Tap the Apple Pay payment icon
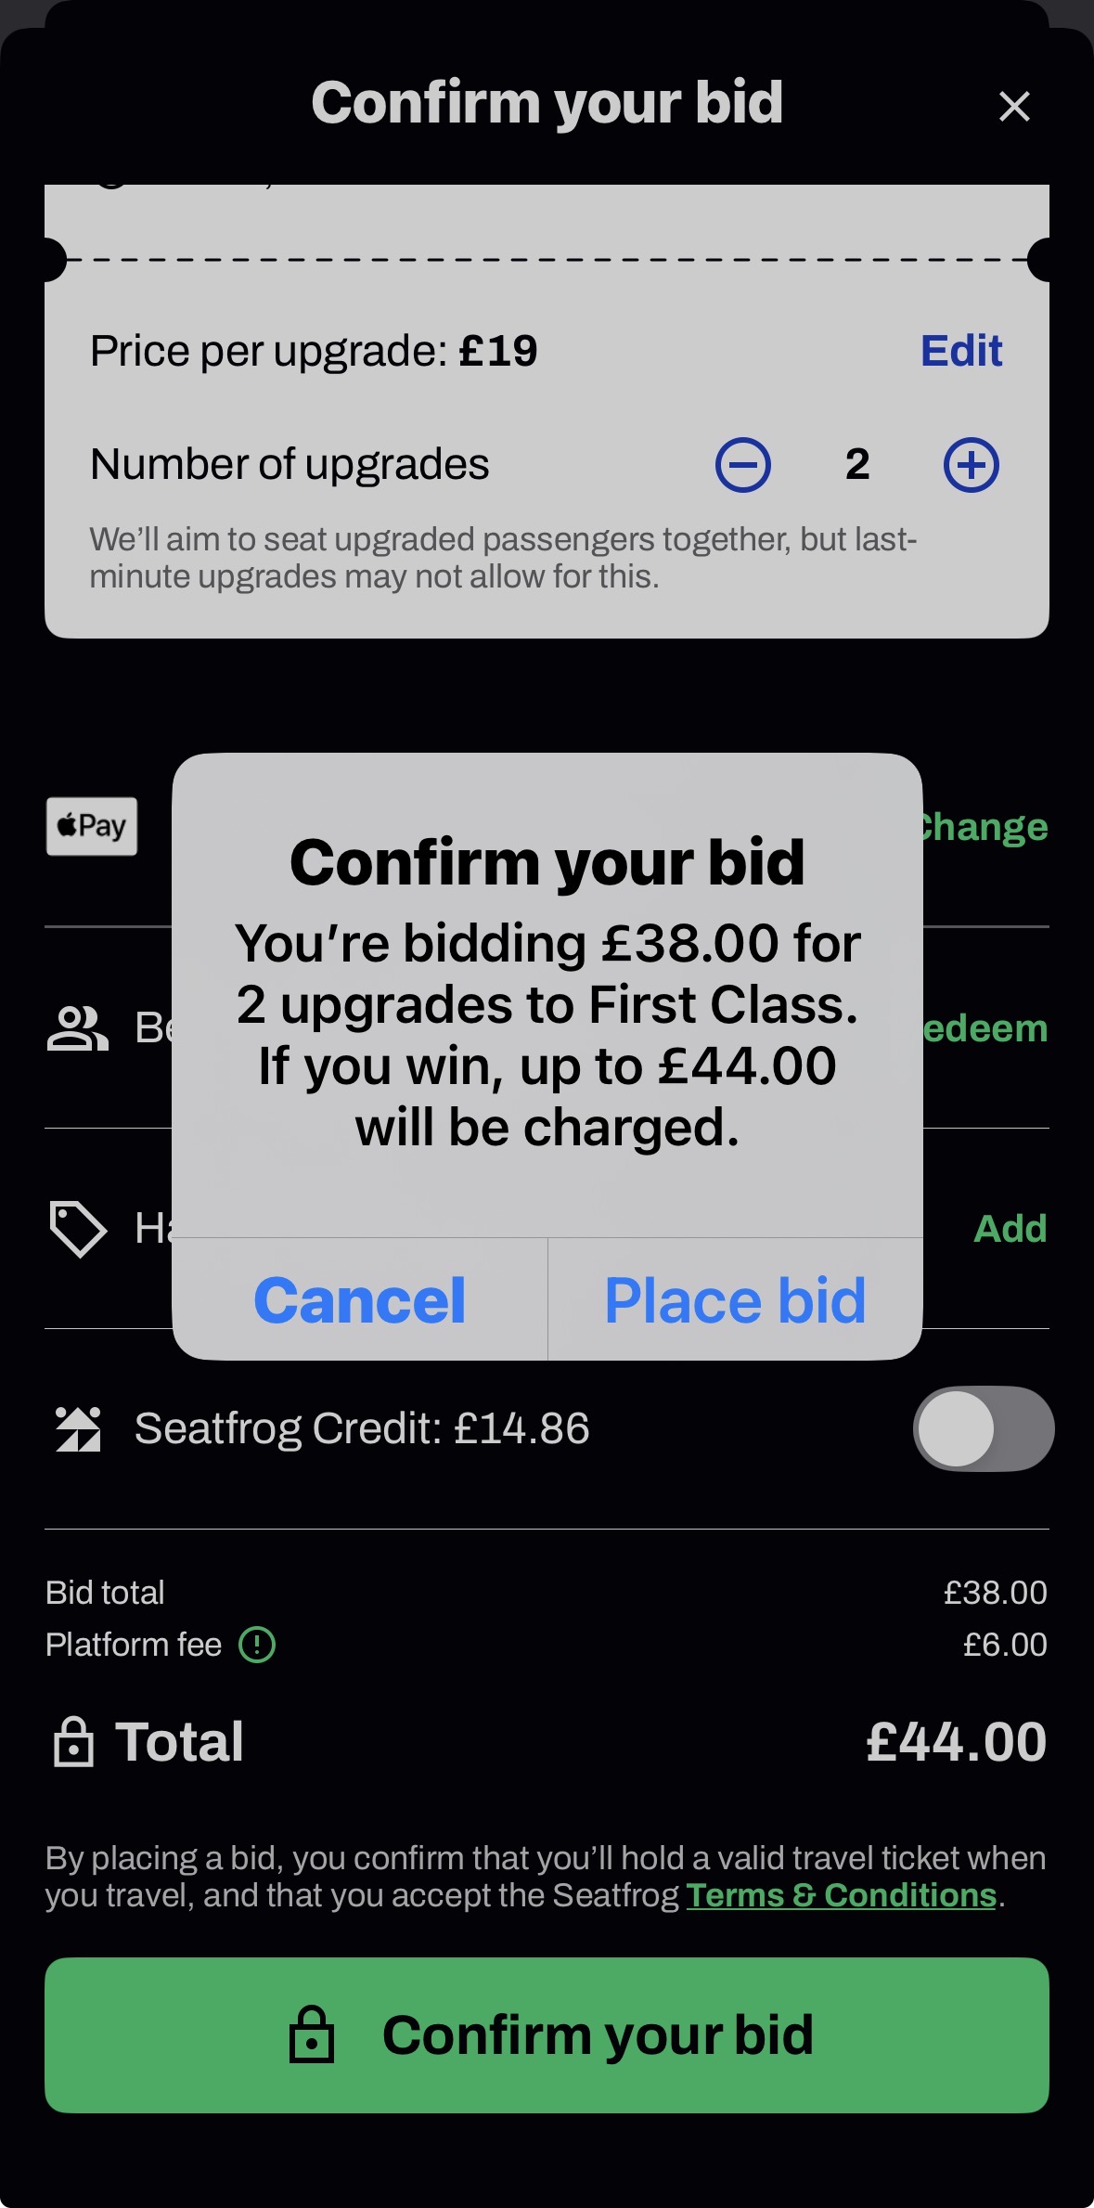Screen dimensions: 1094x2208 [92, 826]
